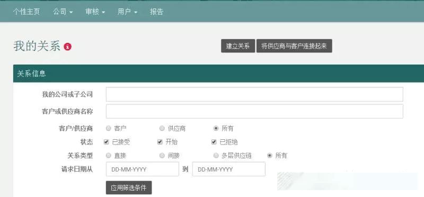
Task: Toggle the 开始 status checkbox
Action: pyautogui.click(x=160, y=142)
